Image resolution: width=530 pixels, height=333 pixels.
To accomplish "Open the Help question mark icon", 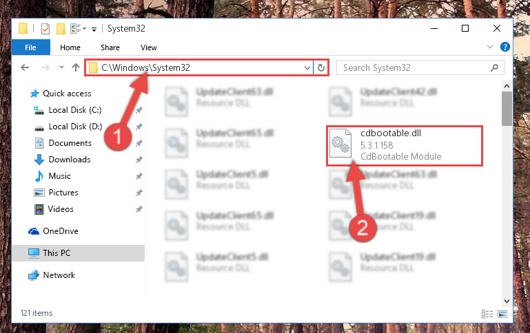I will pyautogui.click(x=505, y=47).
